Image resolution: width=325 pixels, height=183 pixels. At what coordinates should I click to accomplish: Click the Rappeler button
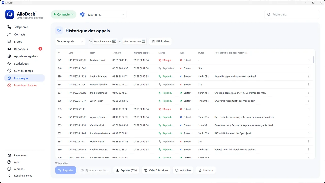point(66,170)
